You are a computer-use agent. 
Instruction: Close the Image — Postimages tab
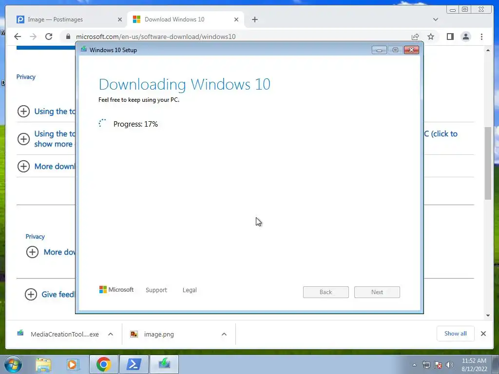coord(120,19)
